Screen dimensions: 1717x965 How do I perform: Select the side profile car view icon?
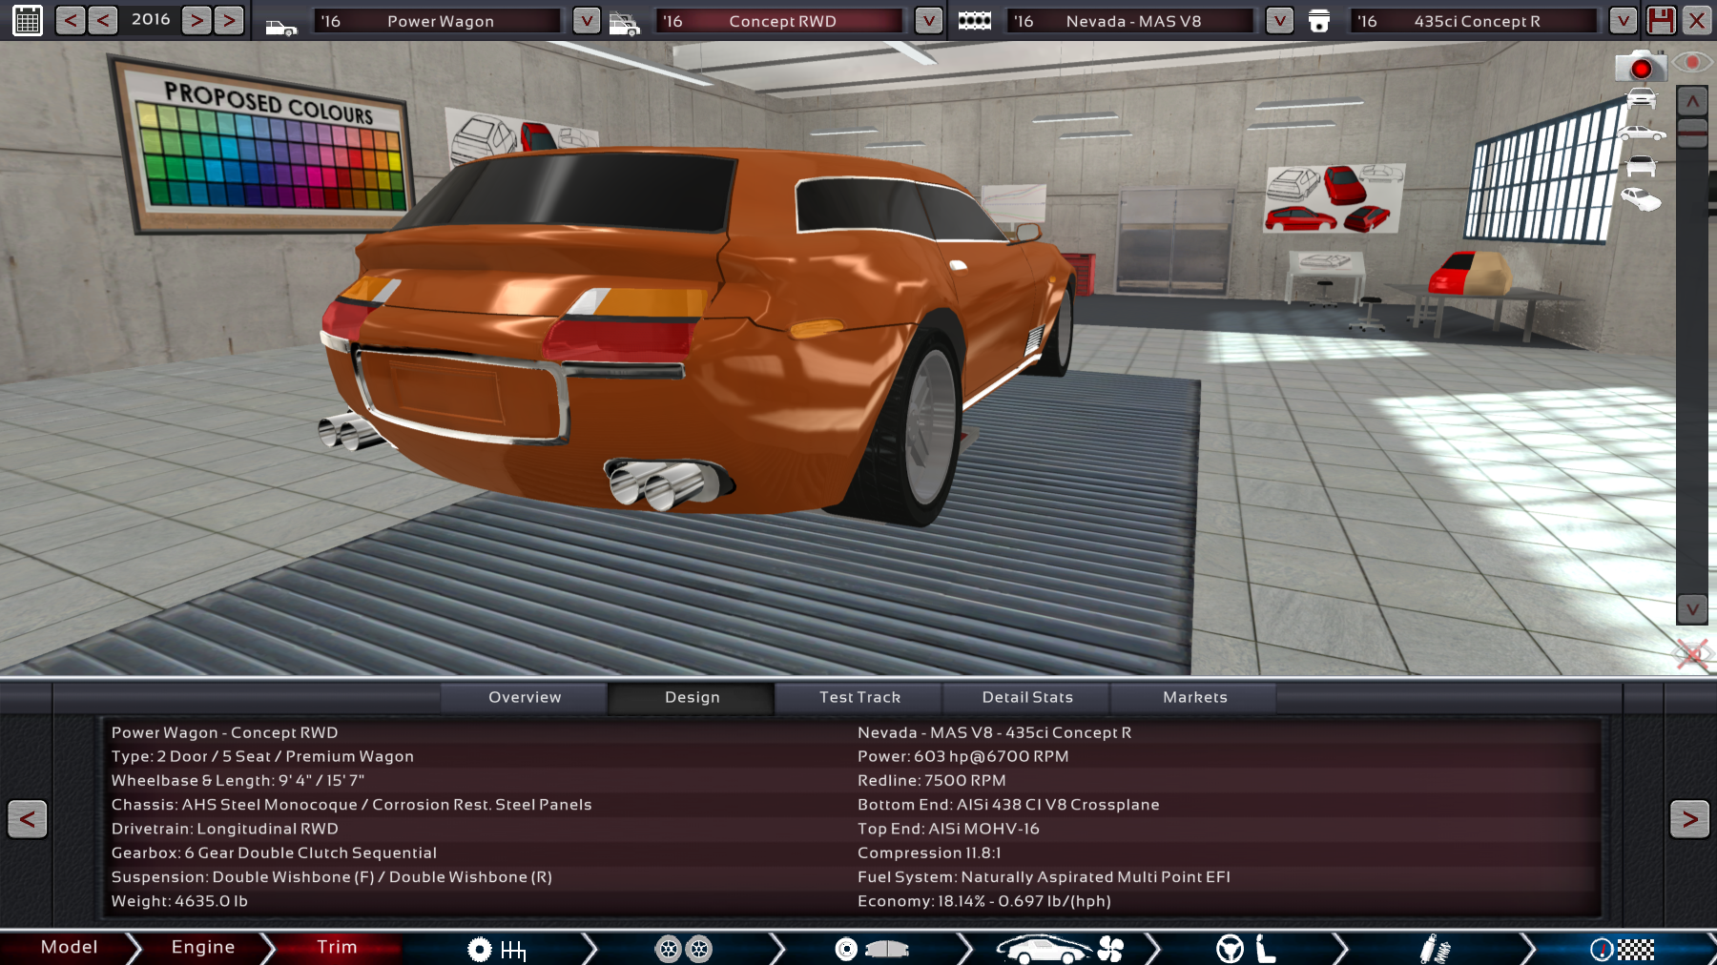coord(1641,133)
